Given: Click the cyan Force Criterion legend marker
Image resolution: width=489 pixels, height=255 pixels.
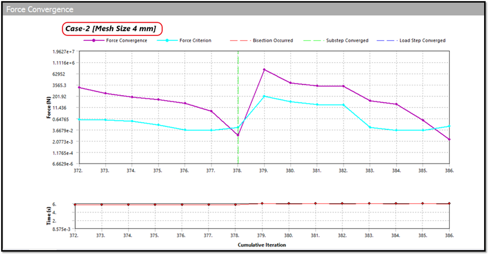Looking at the screenshot, I should pos(167,40).
